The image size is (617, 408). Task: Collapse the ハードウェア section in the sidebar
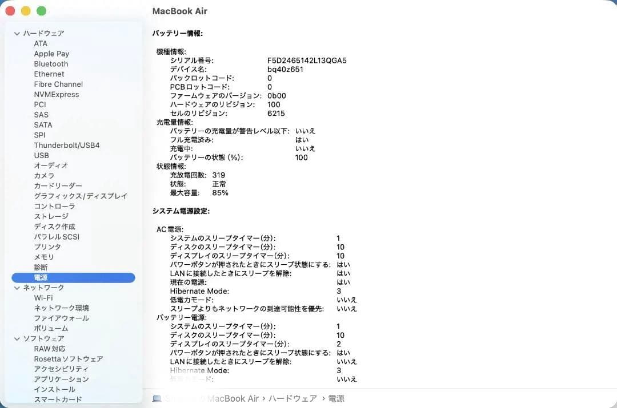[x=17, y=33]
